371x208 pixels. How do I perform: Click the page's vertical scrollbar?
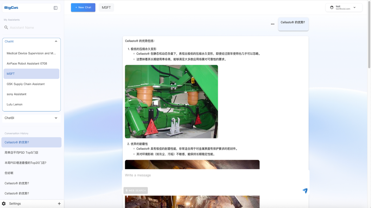[369, 35]
